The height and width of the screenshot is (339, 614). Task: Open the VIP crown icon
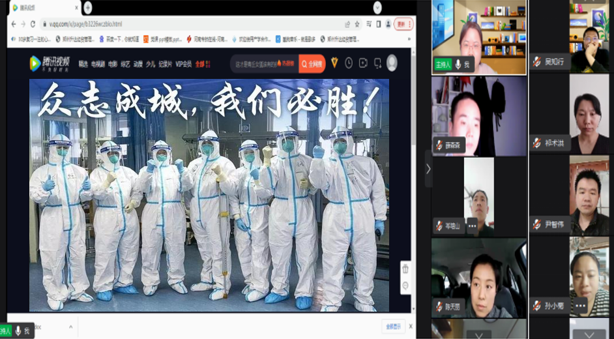pyautogui.click(x=334, y=63)
